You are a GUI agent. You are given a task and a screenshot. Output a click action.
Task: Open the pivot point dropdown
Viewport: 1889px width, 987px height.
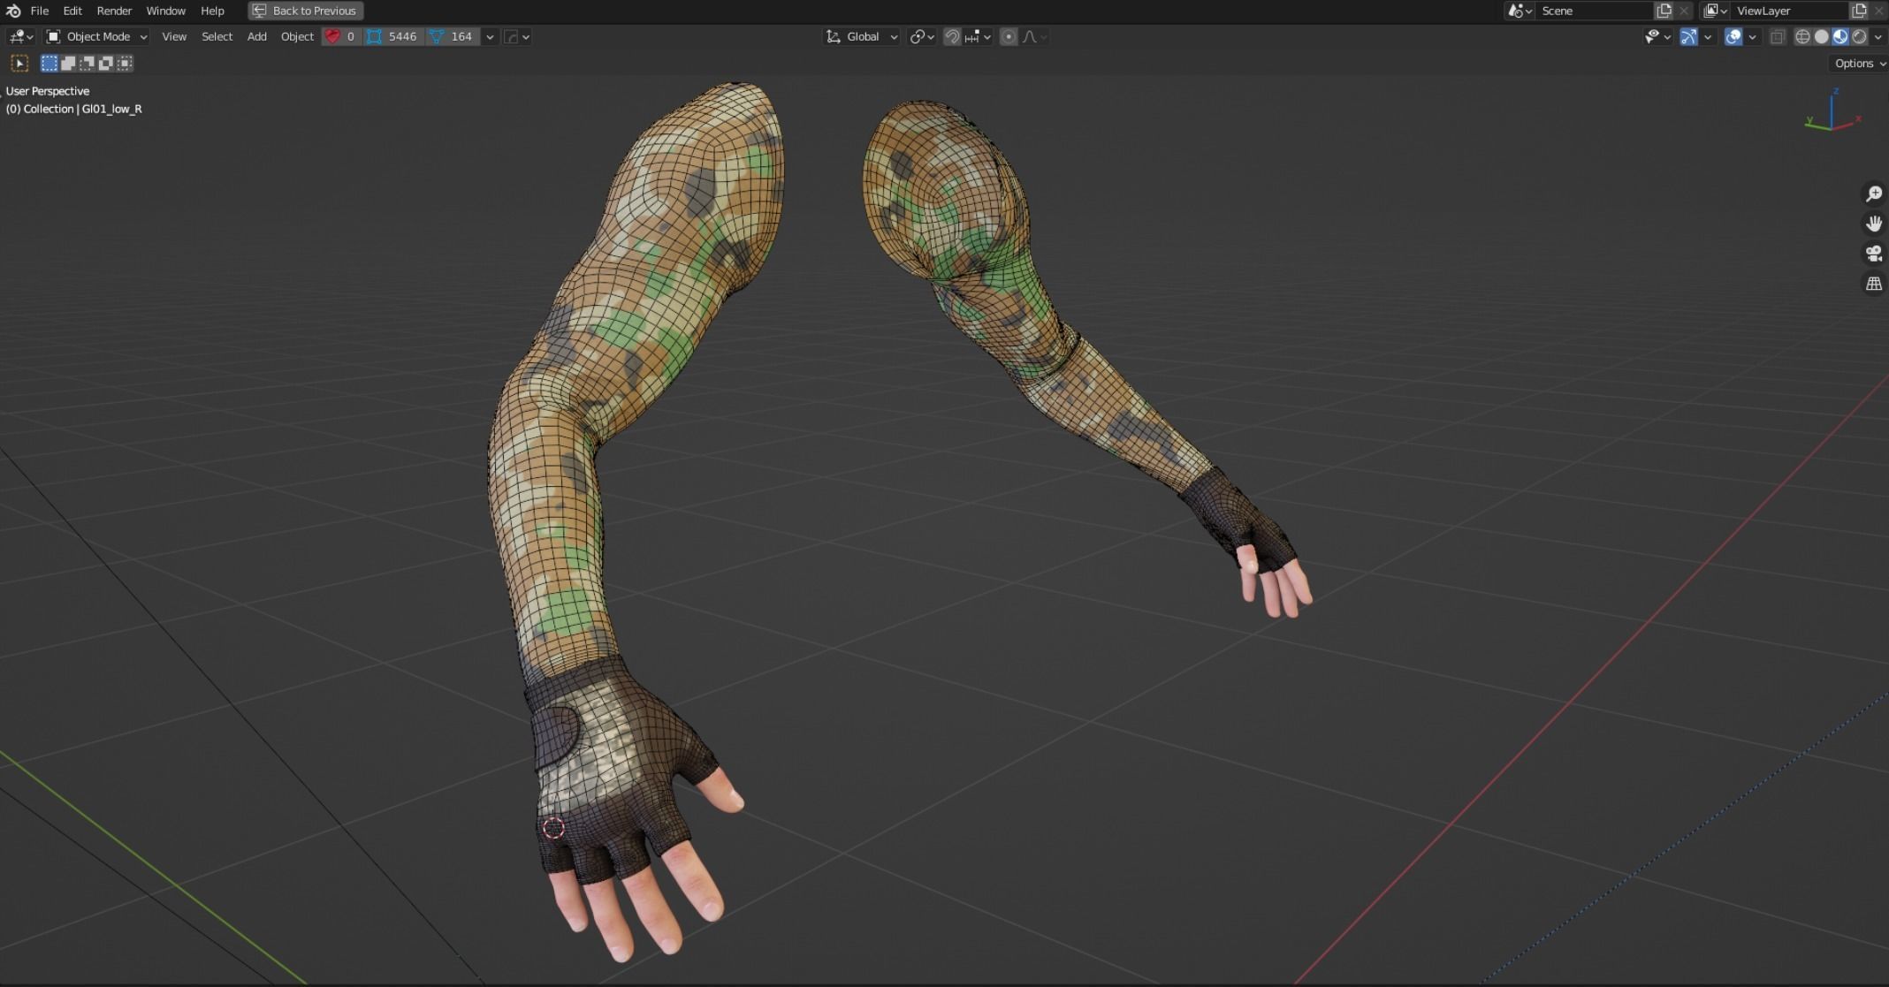[x=922, y=36]
